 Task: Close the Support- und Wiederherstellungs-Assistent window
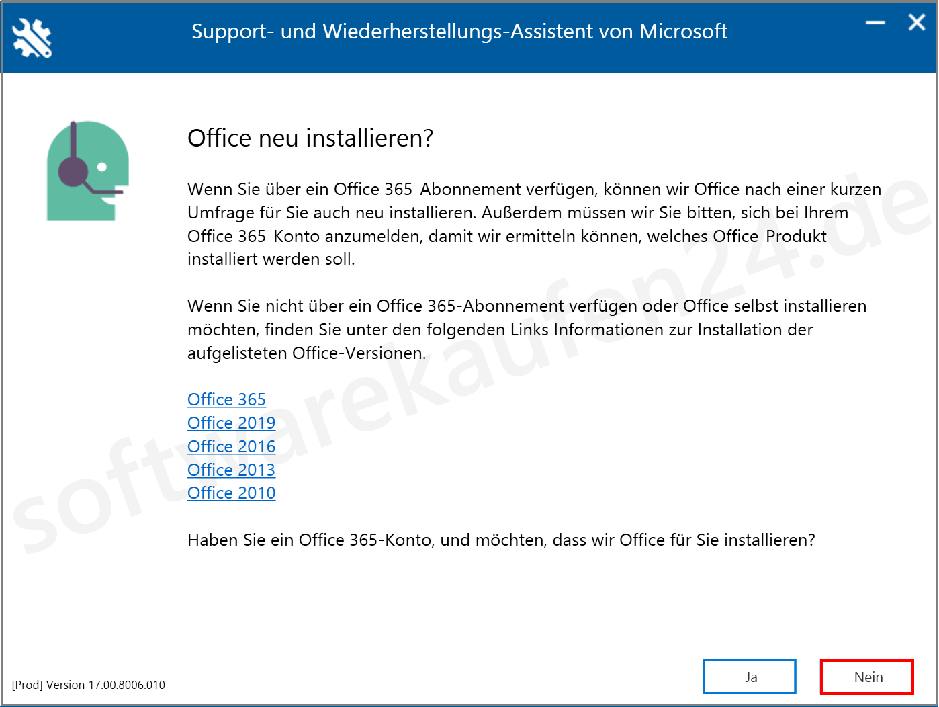pyautogui.click(x=916, y=22)
